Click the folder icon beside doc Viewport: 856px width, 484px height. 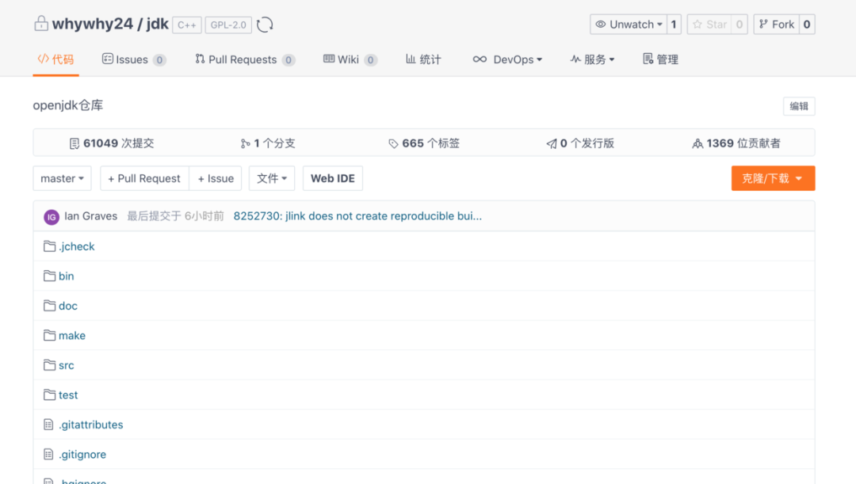[x=49, y=306]
